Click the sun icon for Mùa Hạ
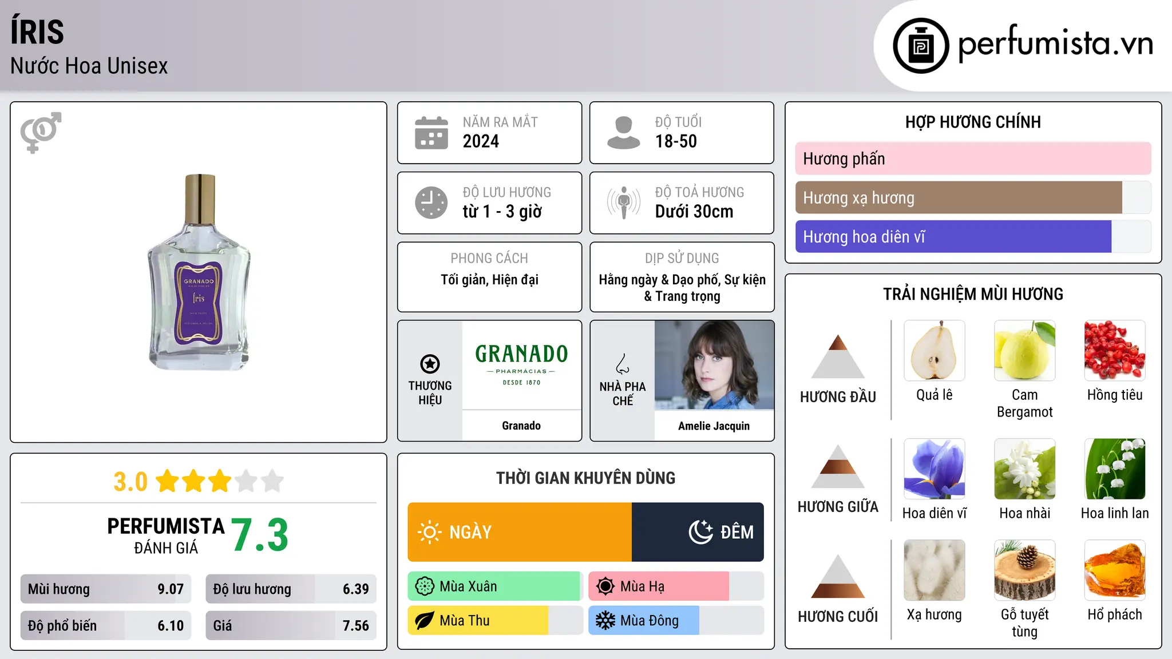 tap(605, 586)
